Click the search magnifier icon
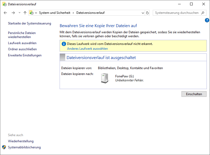The width and height of the screenshot is (210, 155). pos(203,13)
